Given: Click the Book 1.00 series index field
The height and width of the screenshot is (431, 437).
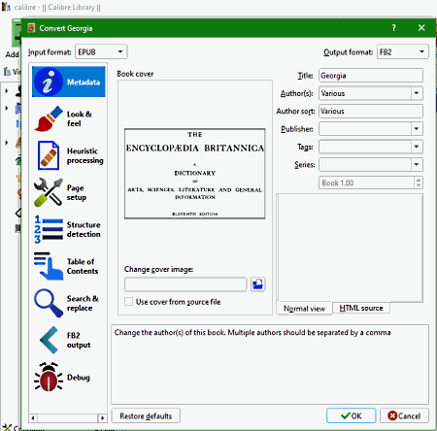Looking at the screenshot, I should [x=366, y=182].
